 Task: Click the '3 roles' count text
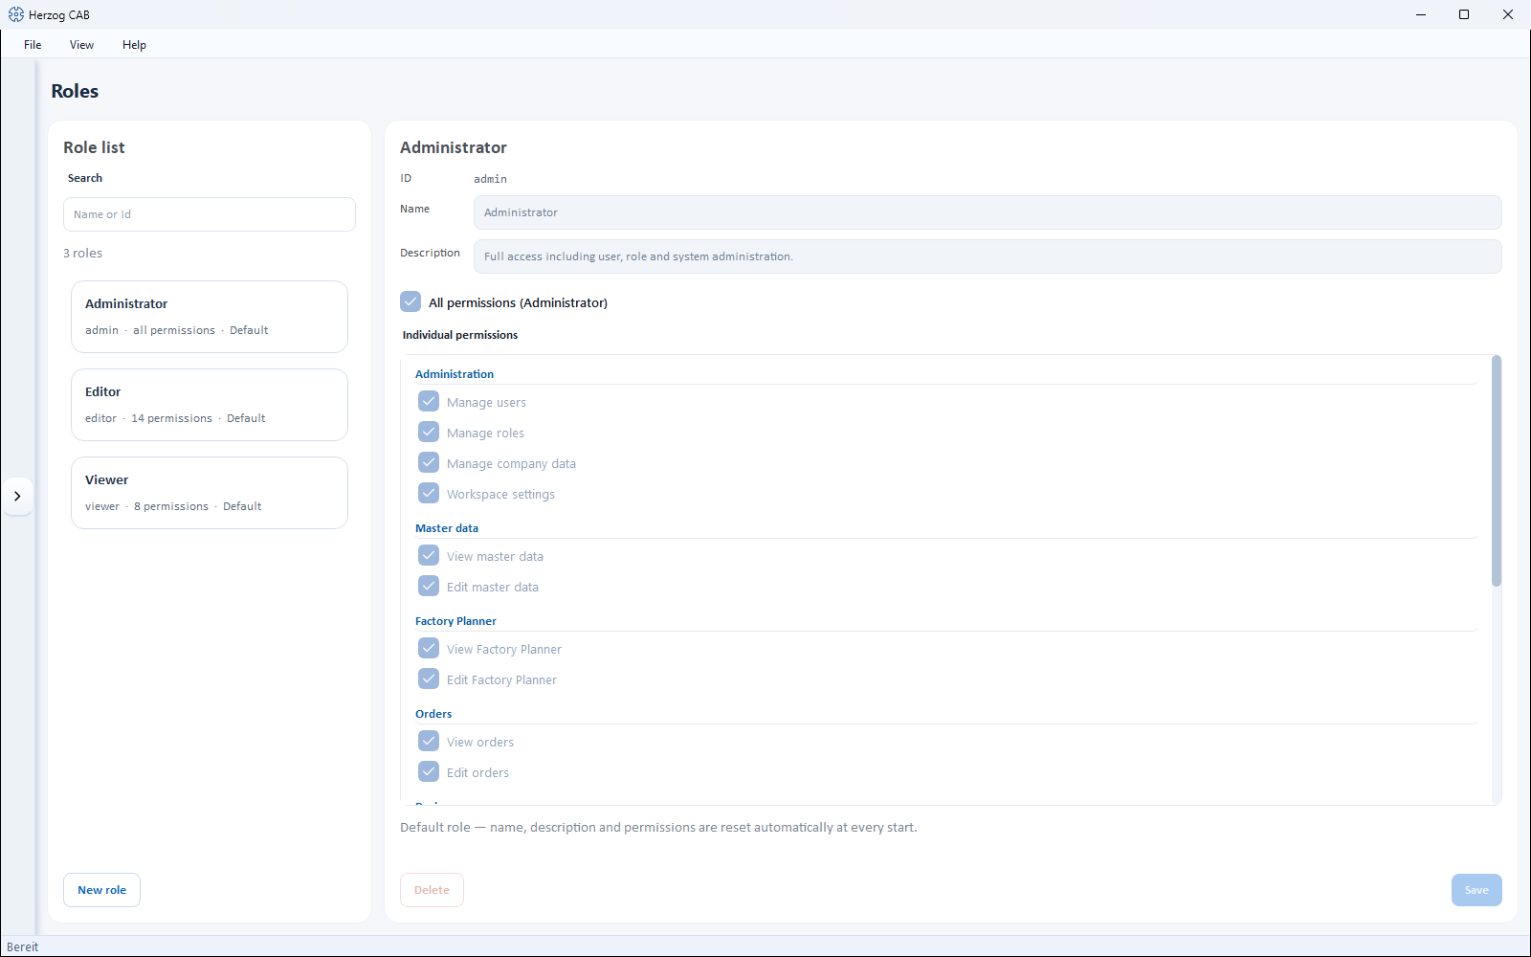[x=83, y=253]
